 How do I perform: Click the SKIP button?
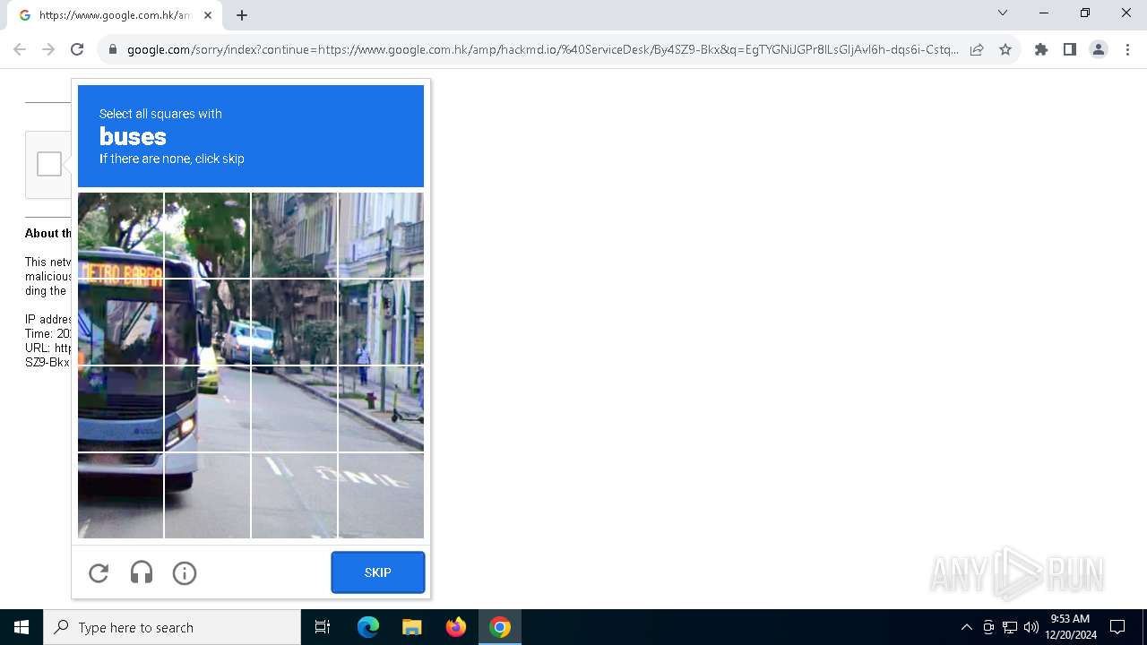pyautogui.click(x=378, y=572)
